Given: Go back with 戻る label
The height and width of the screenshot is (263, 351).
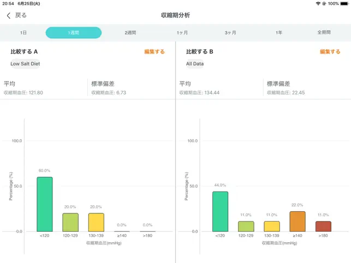Looking at the screenshot, I should 21,15.
